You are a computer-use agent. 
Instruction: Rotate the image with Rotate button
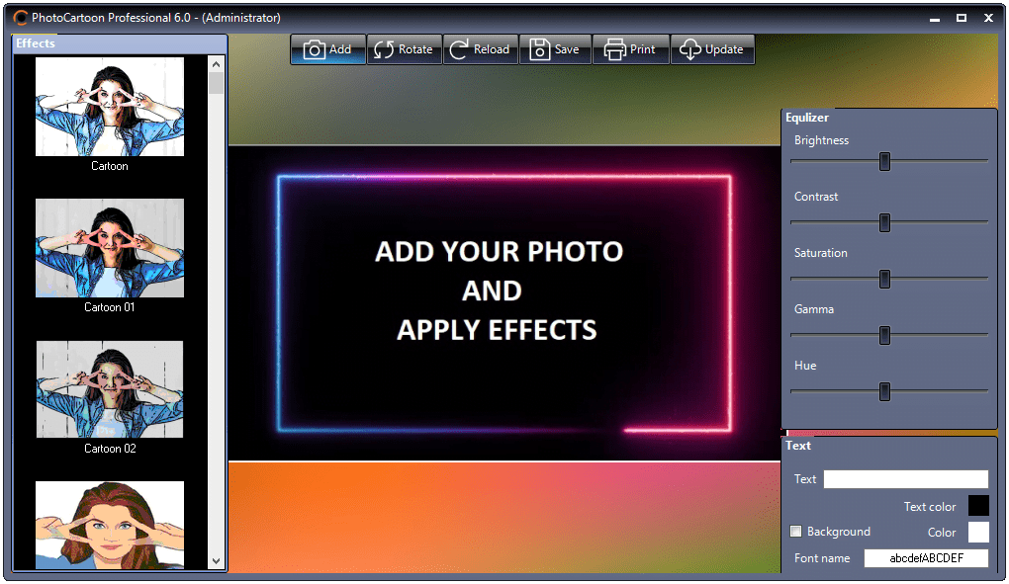click(405, 49)
